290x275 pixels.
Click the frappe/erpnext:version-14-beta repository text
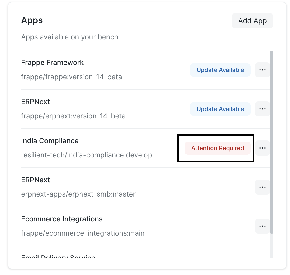click(x=73, y=116)
